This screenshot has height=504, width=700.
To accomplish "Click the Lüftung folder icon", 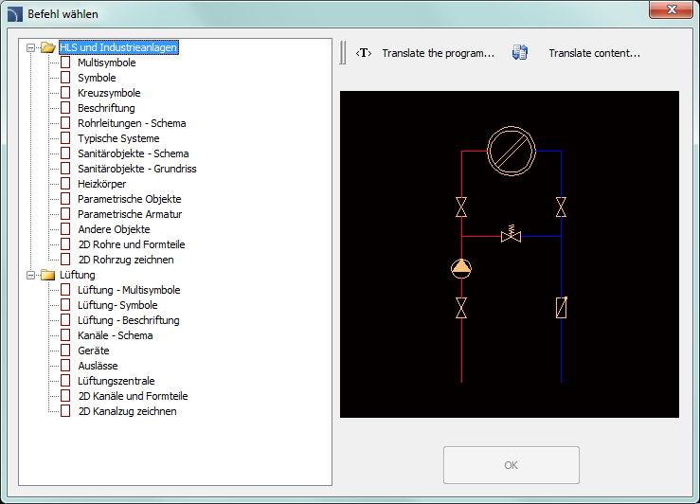I will pyautogui.click(x=48, y=275).
